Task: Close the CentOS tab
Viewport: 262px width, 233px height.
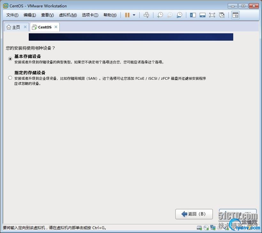Action: pyautogui.click(x=56, y=27)
